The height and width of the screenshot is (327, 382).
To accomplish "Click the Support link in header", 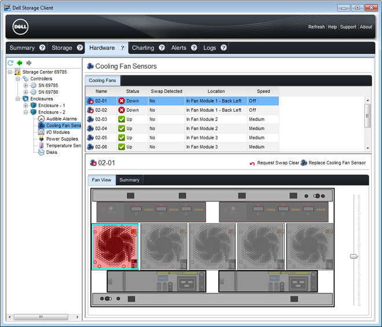I will [348, 27].
